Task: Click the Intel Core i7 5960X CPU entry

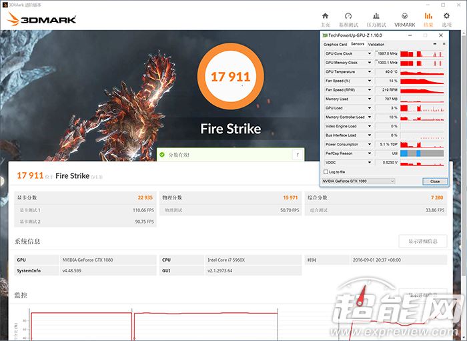Action: 226,260
